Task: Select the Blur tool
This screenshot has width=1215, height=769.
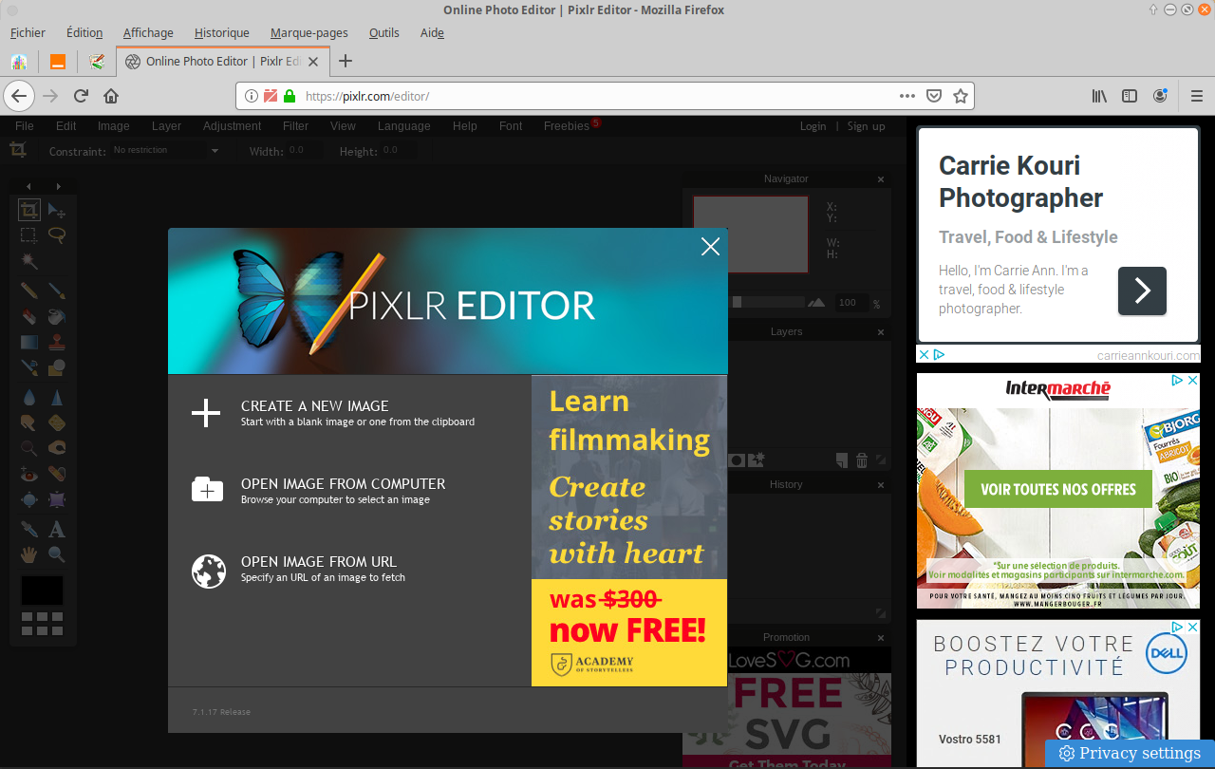Action: pos(29,397)
